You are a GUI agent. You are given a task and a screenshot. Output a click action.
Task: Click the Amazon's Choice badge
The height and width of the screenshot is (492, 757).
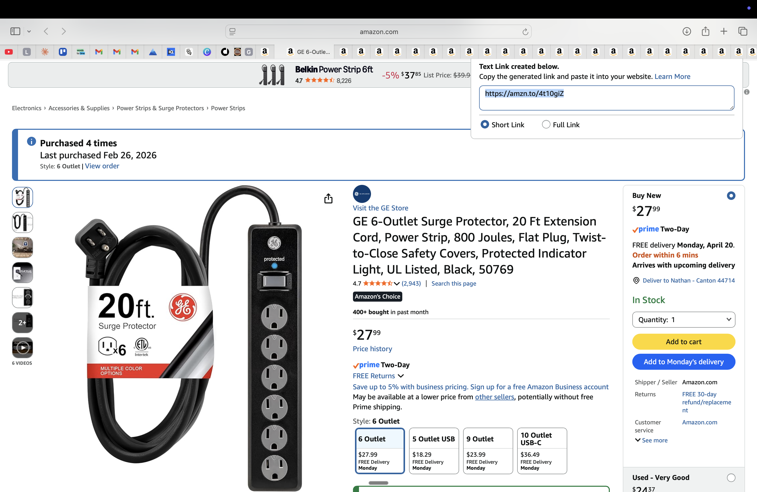tap(377, 296)
